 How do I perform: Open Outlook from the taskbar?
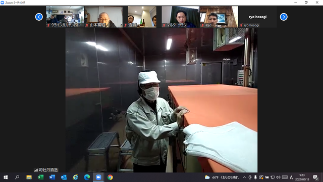pyautogui.click(x=64, y=177)
